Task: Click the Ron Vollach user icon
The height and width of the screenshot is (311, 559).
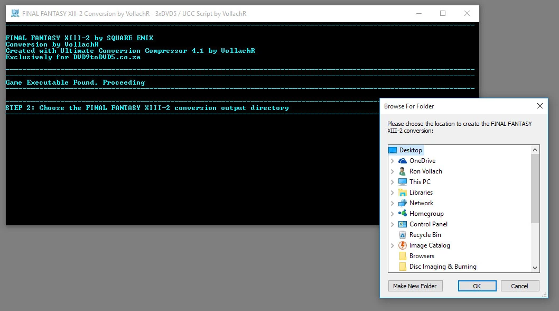Action: (403, 171)
